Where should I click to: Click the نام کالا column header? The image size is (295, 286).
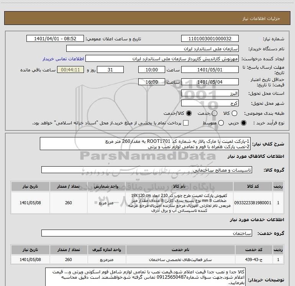point(179,187)
